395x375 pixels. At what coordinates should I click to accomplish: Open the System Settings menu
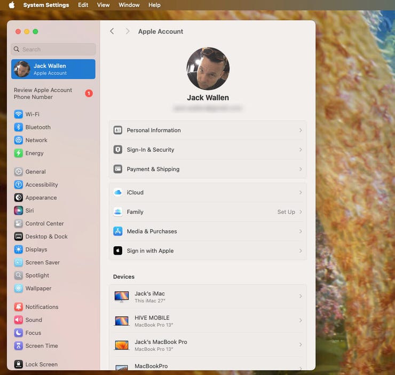tap(46, 5)
